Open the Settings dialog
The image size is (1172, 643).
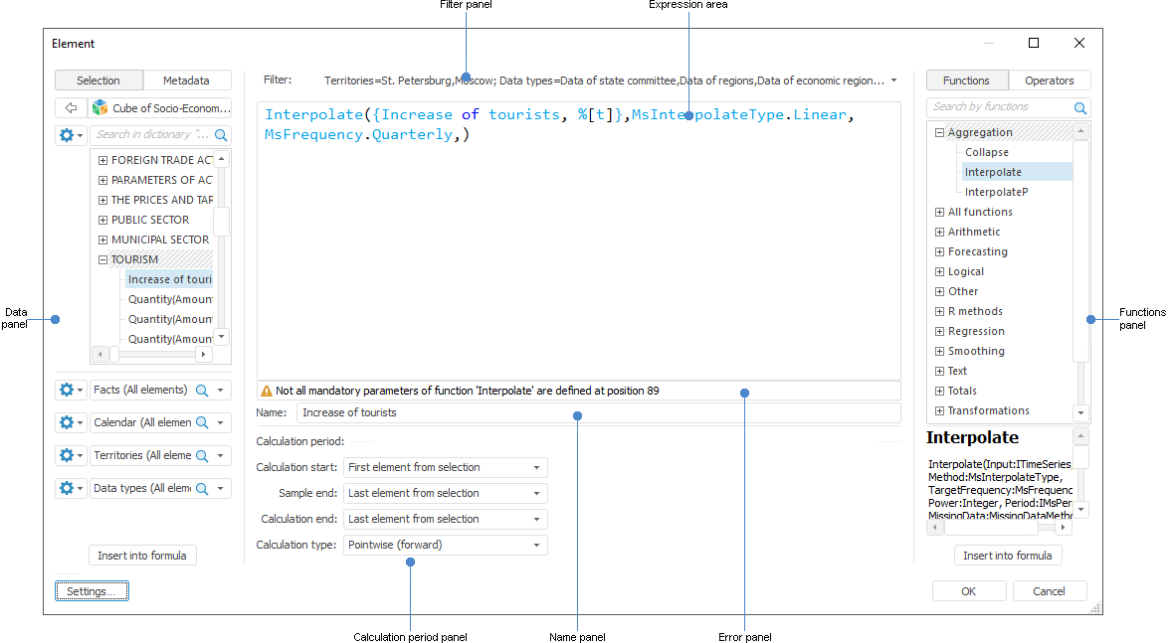92,590
